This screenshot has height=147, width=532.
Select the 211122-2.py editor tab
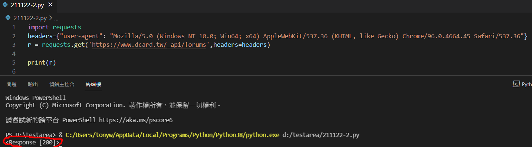(28, 5)
